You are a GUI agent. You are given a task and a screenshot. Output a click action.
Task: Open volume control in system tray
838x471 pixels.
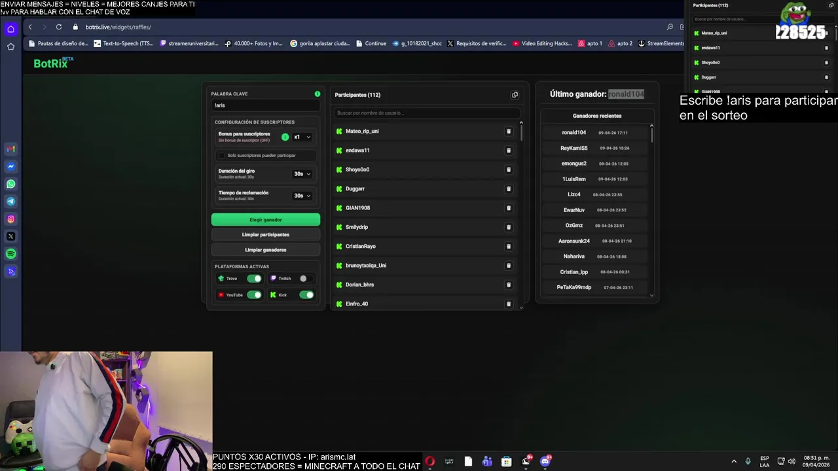click(x=792, y=461)
